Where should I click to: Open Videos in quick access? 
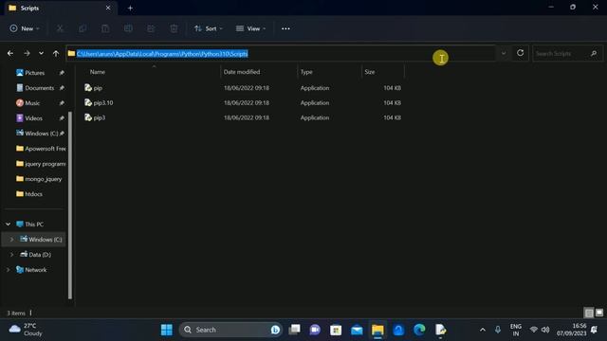tap(34, 117)
